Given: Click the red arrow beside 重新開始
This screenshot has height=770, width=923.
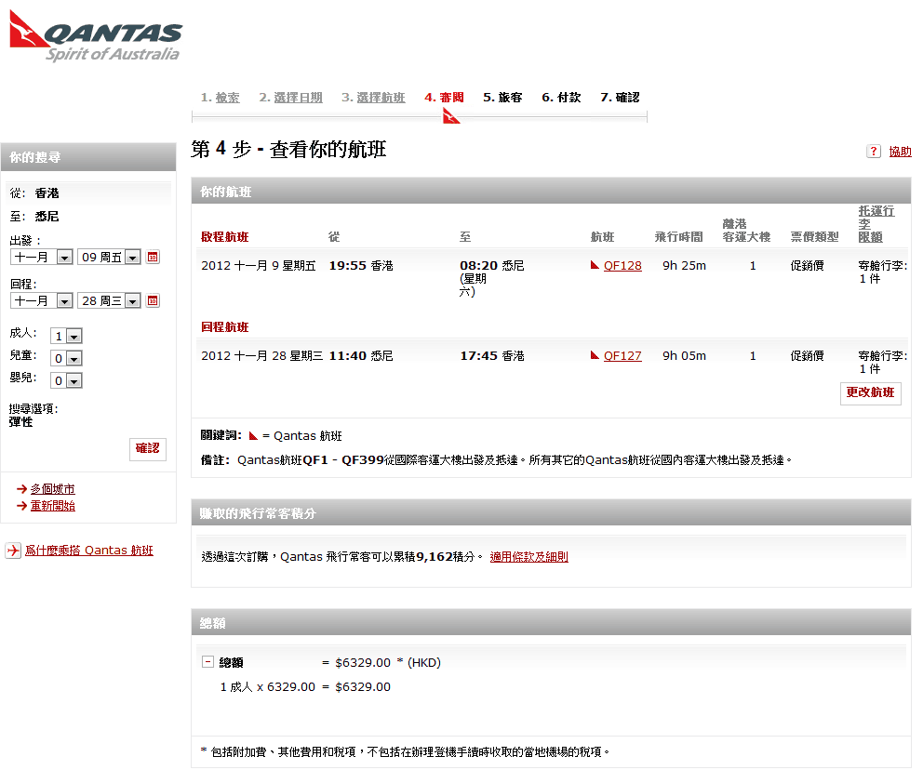Looking at the screenshot, I should 21,506.
